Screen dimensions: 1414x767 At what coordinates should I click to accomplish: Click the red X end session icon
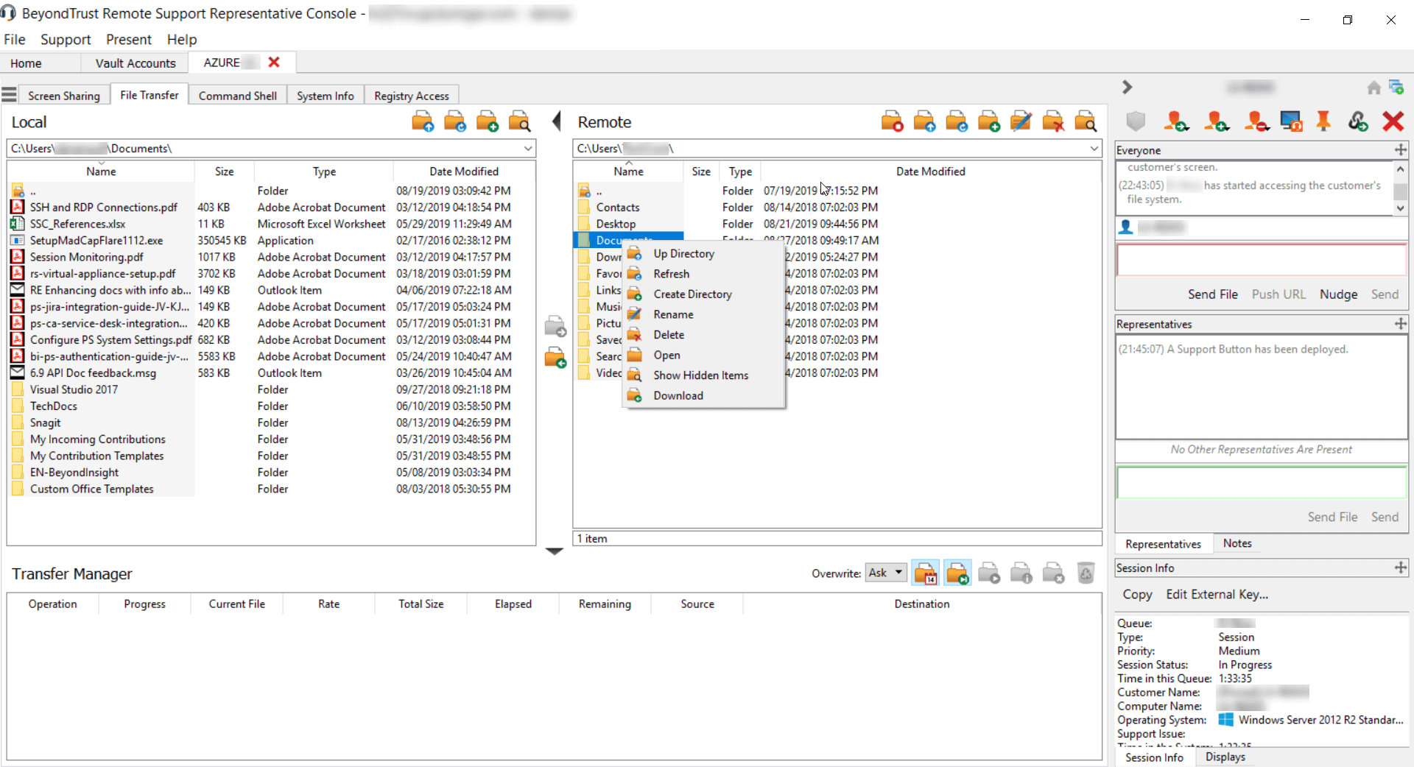tap(1393, 121)
